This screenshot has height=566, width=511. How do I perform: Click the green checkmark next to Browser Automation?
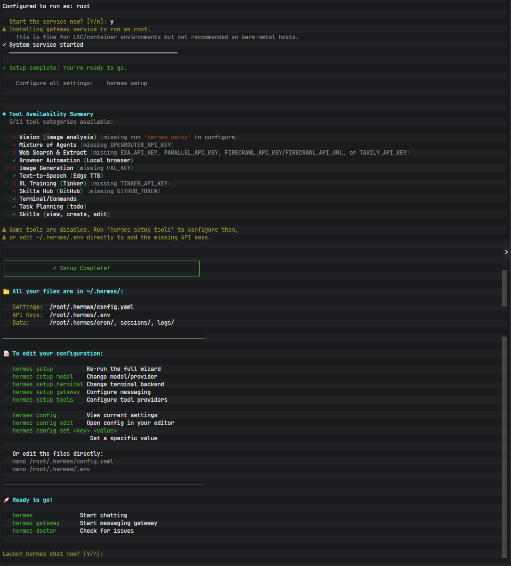pos(14,160)
